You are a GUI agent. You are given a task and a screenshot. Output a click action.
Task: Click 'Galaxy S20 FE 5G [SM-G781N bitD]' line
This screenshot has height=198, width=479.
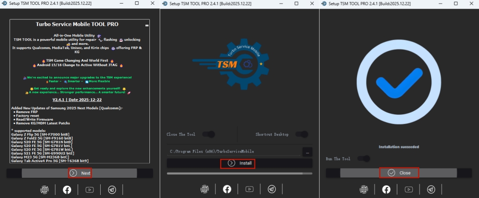click(x=42, y=142)
